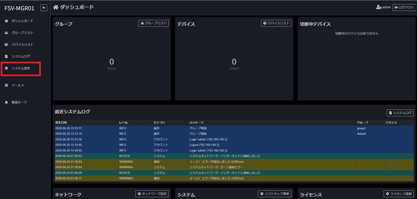The width and height of the screenshot is (417, 199).
Task: Open ネットワーク設定 button
Action: [x=152, y=194]
